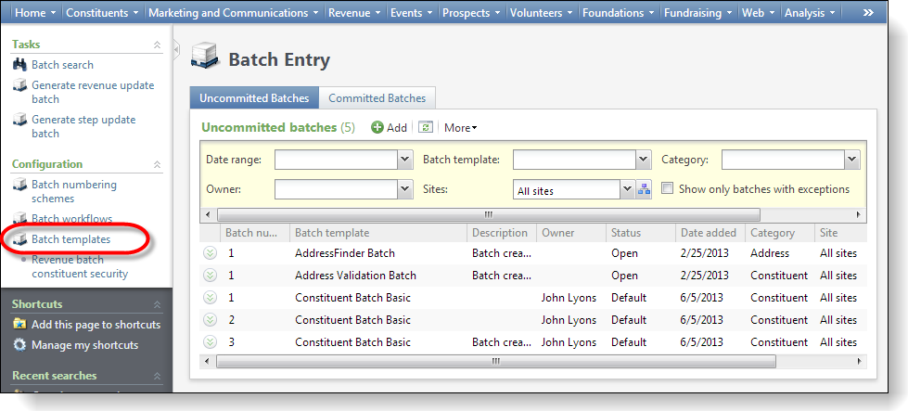This screenshot has width=908, height=411.
Task: Open the Date range dropdown
Action: (x=404, y=160)
